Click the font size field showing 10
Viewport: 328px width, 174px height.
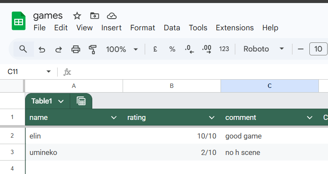pos(318,49)
